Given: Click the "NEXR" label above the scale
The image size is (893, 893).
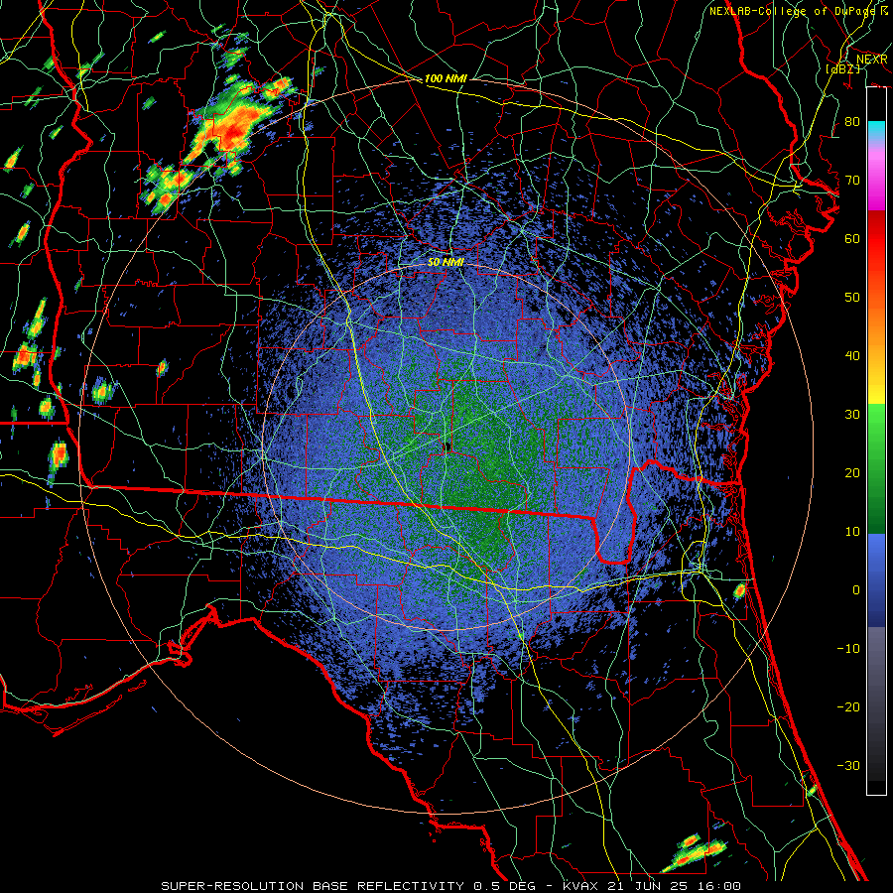Looking at the screenshot, I should 871,60.
